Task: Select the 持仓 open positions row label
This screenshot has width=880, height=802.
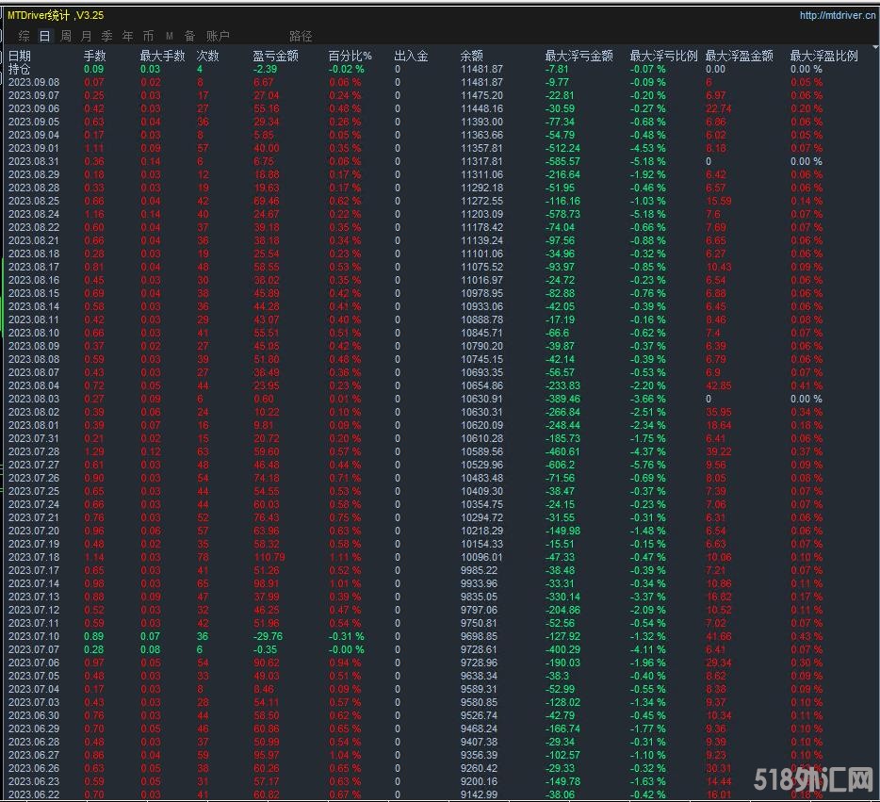Action: click(x=20, y=69)
